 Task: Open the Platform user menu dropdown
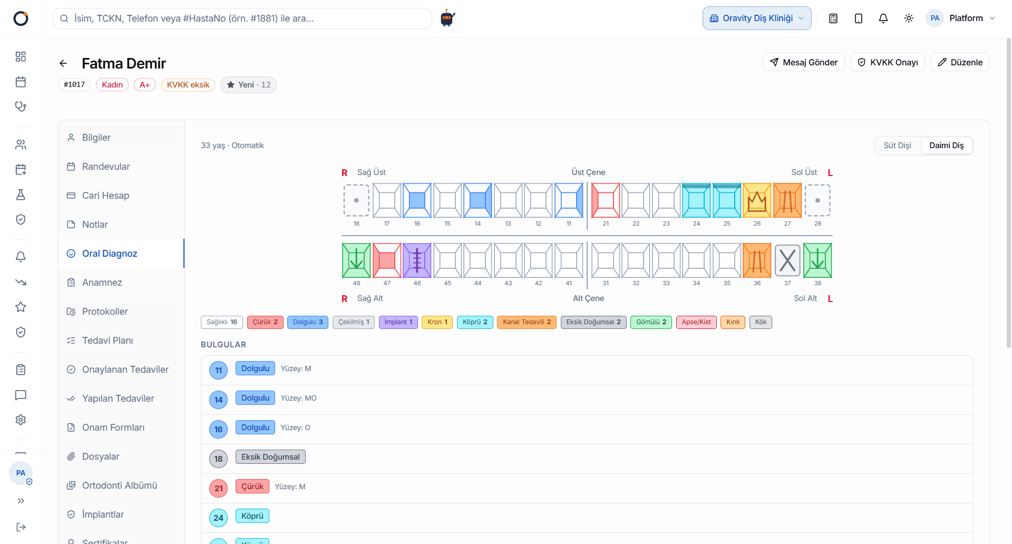(961, 18)
